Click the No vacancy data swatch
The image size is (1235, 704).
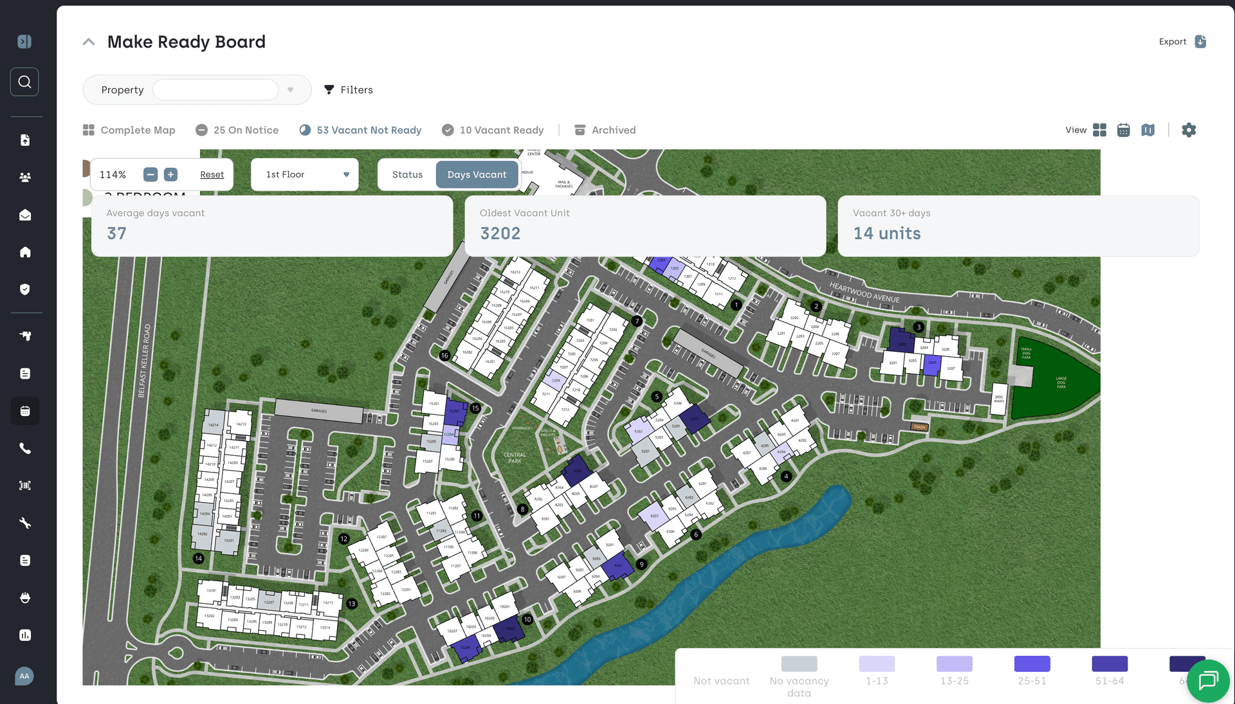[799, 663]
